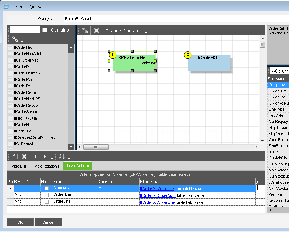Open the --Columns-- dropdown in right panel
This screenshot has width=289, height=232.
(x=279, y=71)
